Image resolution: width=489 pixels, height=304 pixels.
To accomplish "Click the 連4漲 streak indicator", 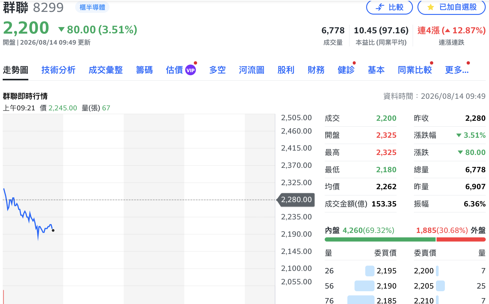I will pos(451,30).
